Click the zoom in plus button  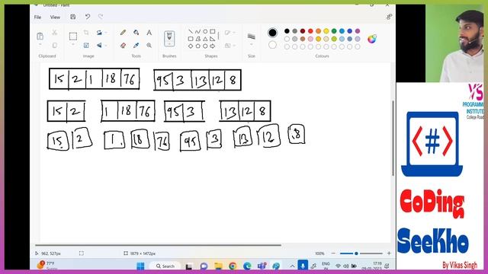389,253
